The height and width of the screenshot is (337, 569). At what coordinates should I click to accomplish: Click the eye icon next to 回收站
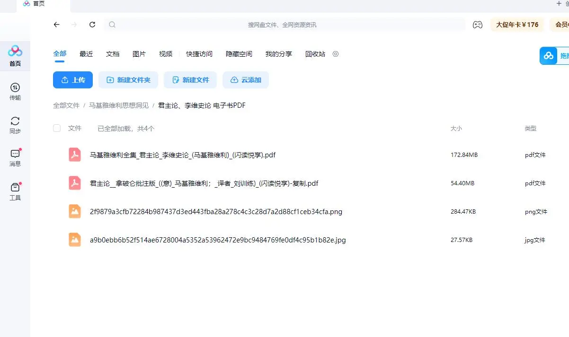(x=335, y=54)
